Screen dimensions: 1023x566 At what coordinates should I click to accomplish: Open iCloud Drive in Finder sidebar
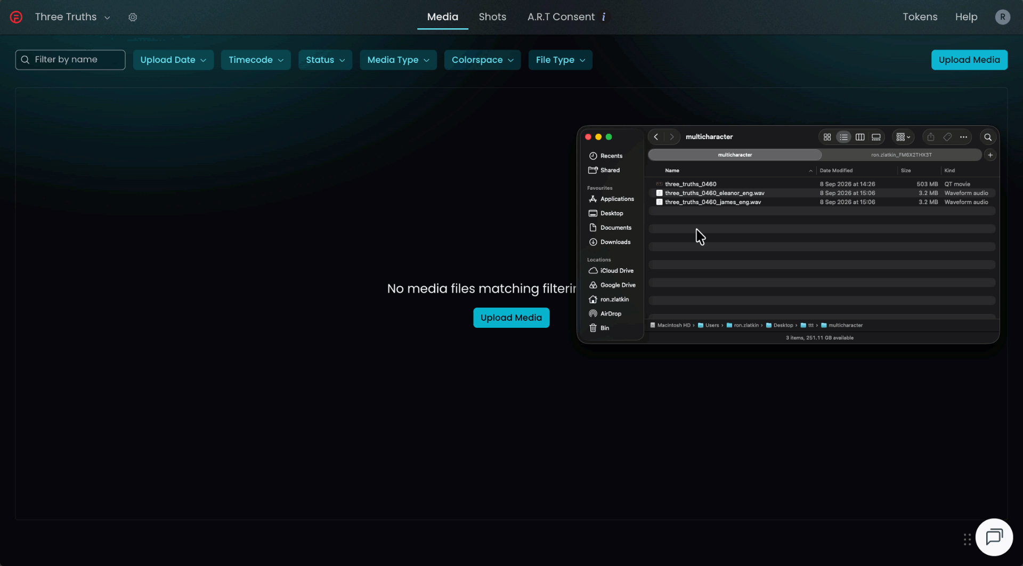click(611, 271)
